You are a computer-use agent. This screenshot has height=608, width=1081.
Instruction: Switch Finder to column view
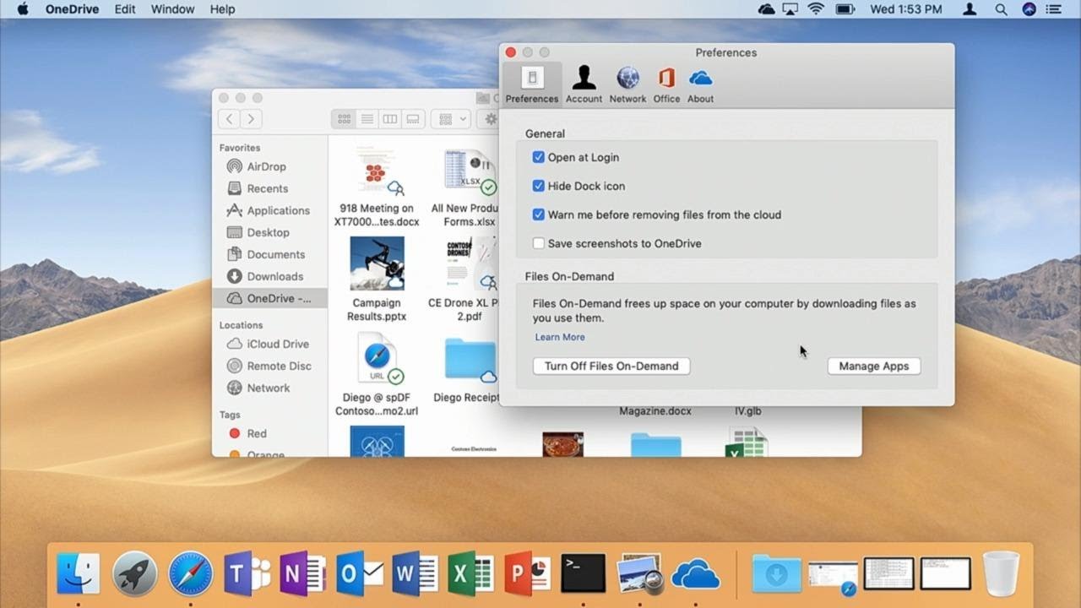(390, 119)
